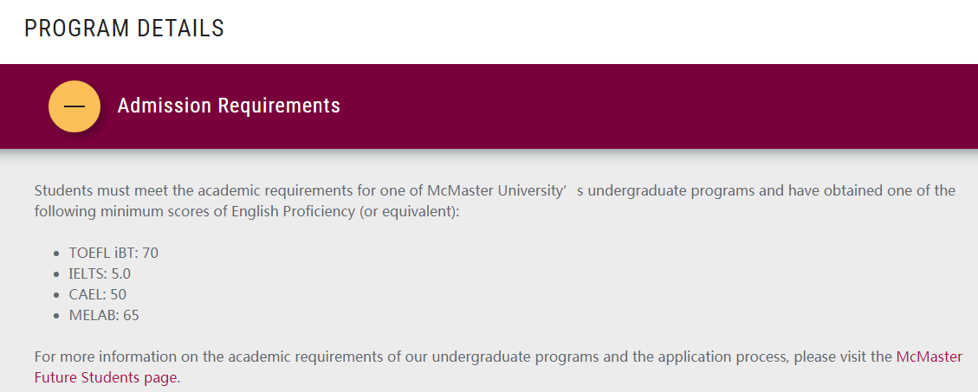Click the "application process" phrase
978x392 pixels.
[721, 357]
